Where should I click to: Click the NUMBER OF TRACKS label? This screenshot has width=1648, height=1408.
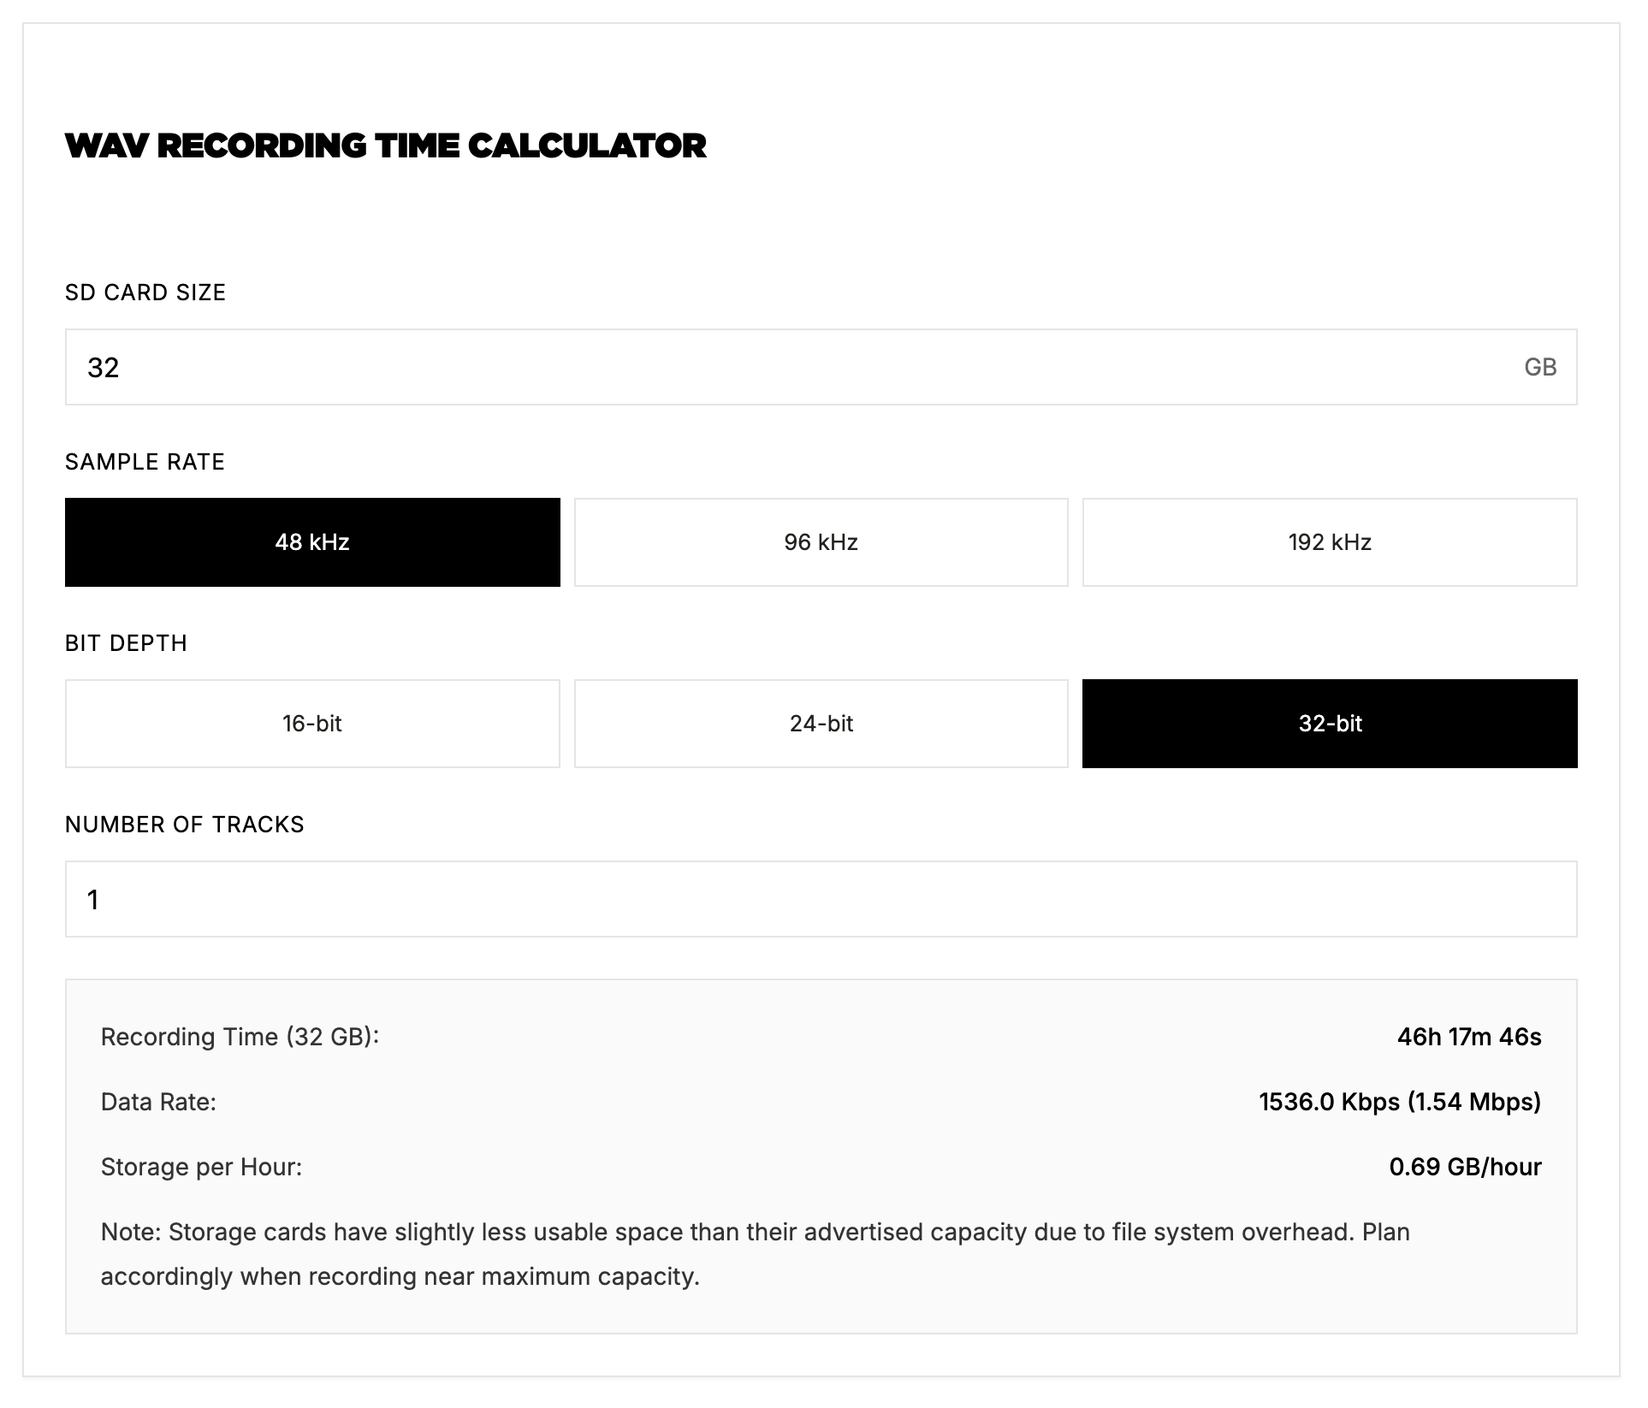pos(185,825)
